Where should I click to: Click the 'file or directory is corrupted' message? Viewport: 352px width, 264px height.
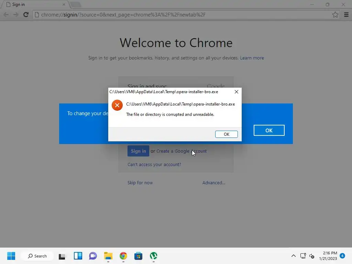[170, 114]
